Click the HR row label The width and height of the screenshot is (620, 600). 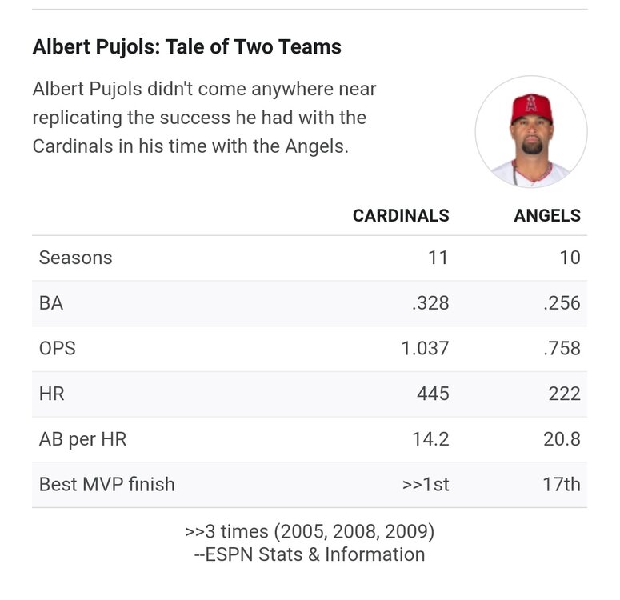click(x=52, y=394)
